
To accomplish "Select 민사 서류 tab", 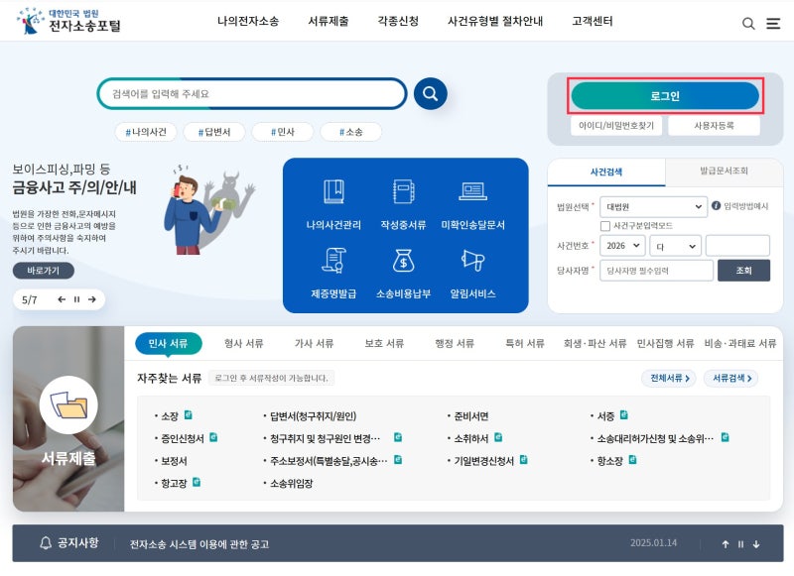I will point(168,343).
